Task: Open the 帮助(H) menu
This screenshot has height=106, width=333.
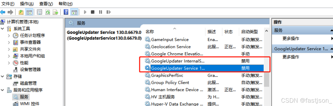Action: pos(66,4)
